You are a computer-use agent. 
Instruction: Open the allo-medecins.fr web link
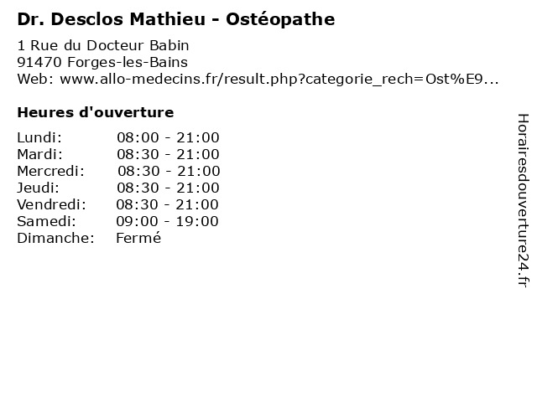pos(279,80)
